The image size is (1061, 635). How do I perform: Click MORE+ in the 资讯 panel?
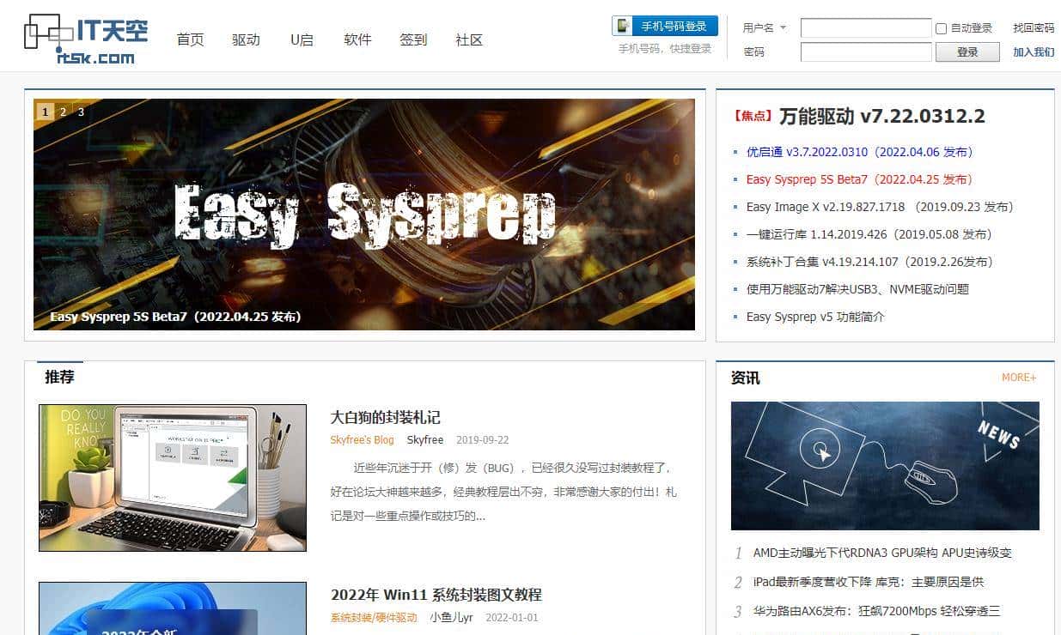click(1019, 377)
